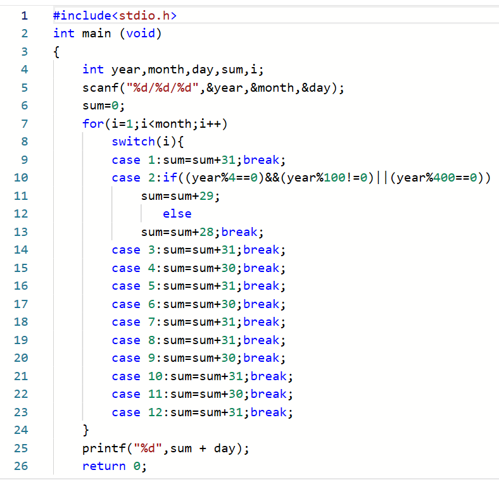Click 'case 1:sum=sum+31;break;' line
The image size is (499, 482).
tap(199, 159)
